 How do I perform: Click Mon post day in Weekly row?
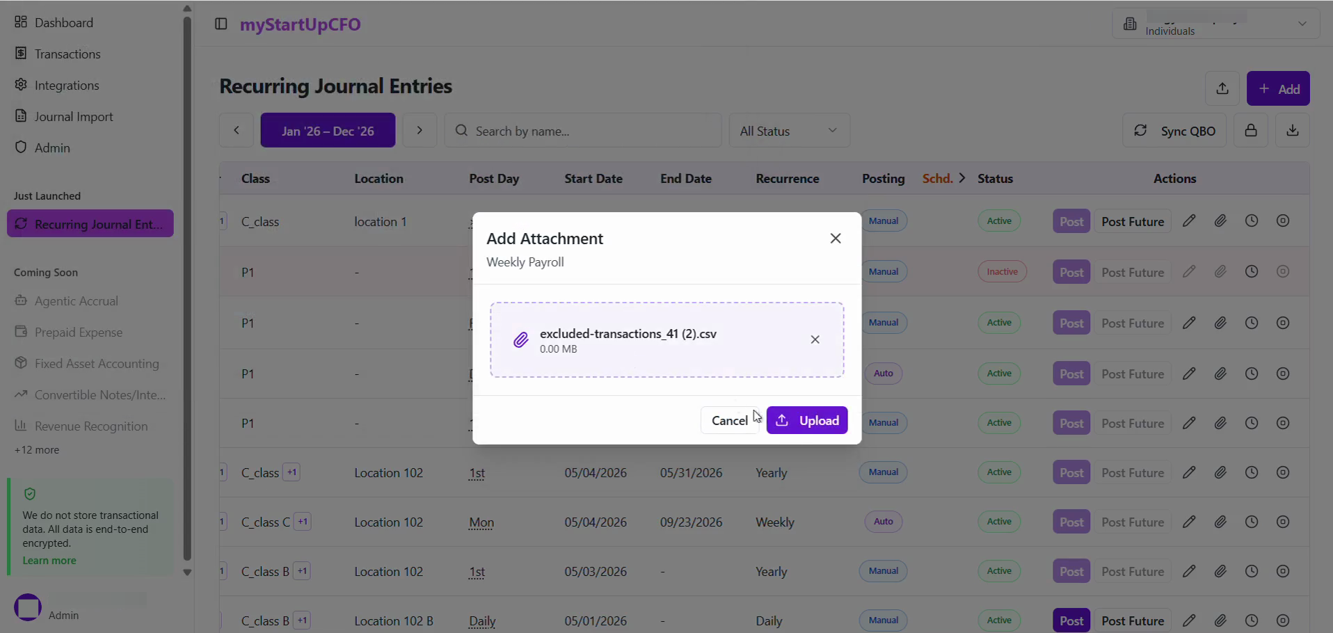[481, 522]
